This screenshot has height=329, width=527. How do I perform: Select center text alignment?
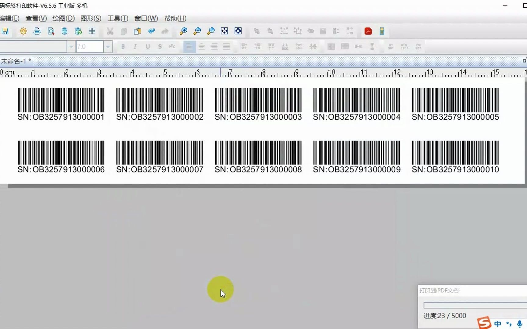[202, 47]
